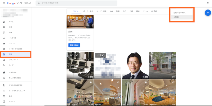Click the blue plus add-photo button
The height and width of the screenshot is (106, 212).
tap(208, 13)
